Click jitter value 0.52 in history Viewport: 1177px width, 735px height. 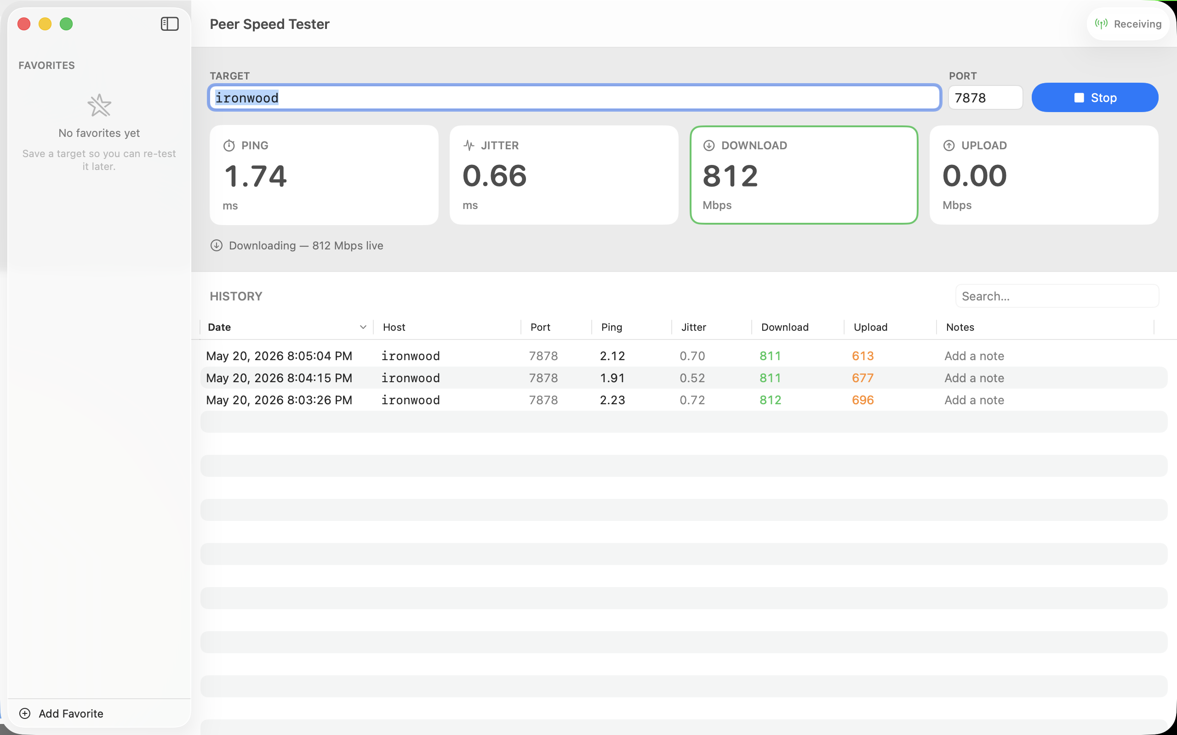[x=692, y=378]
